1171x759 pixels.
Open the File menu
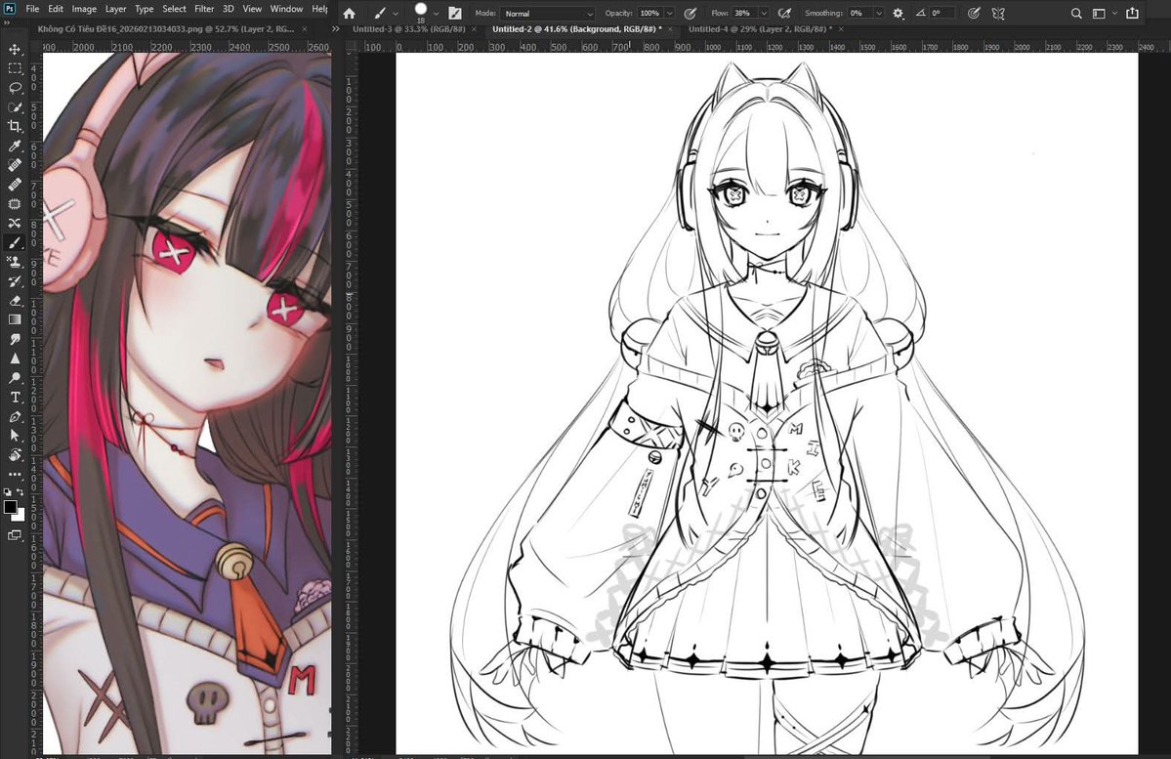point(32,9)
